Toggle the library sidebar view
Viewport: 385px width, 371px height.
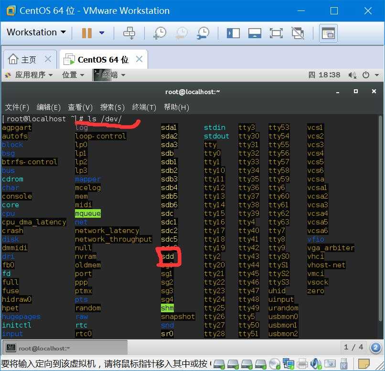click(x=233, y=33)
